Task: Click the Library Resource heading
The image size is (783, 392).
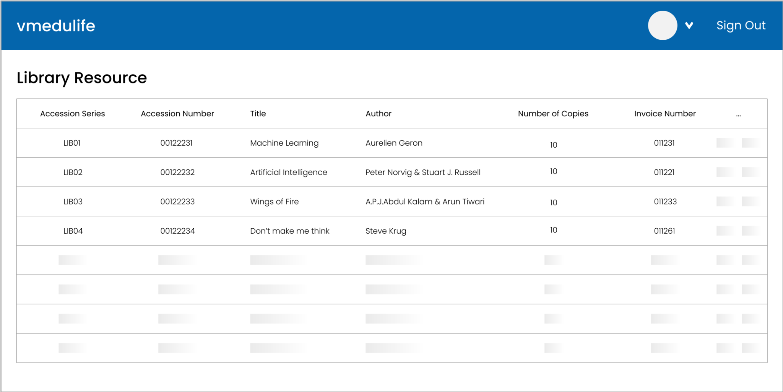Action: tap(82, 78)
